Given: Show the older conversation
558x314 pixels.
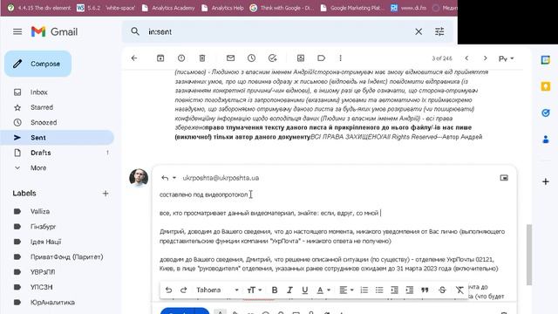Looking at the screenshot, I should click(485, 58).
